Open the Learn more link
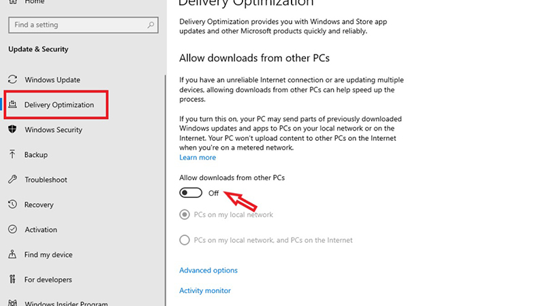This screenshot has width=545, height=306. 198,158
